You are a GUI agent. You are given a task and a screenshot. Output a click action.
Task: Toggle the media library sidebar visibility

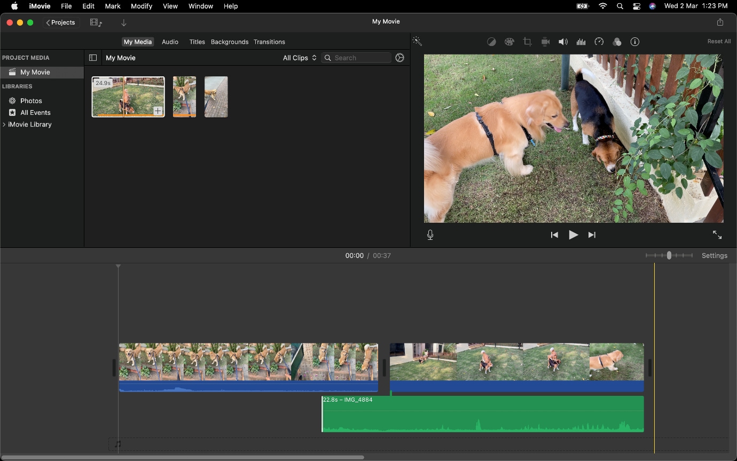pos(93,58)
